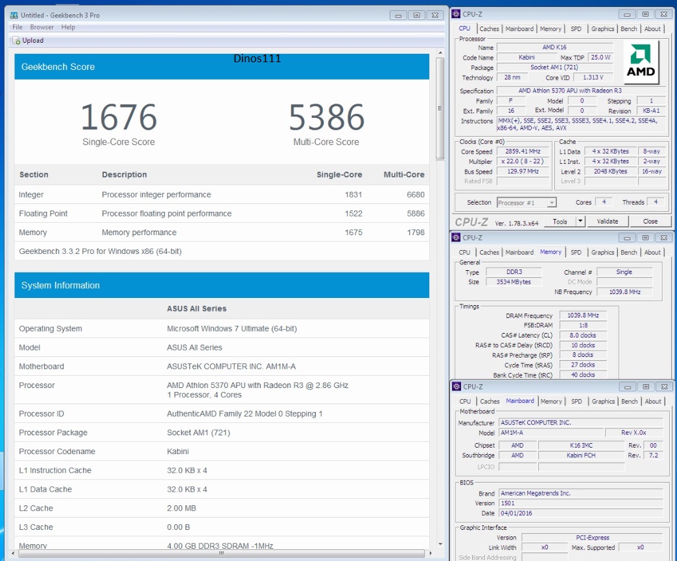Screen dimensions: 677x561
Task: Click the Bus Speed value 129.97 MHz
Action: coord(523,171)
